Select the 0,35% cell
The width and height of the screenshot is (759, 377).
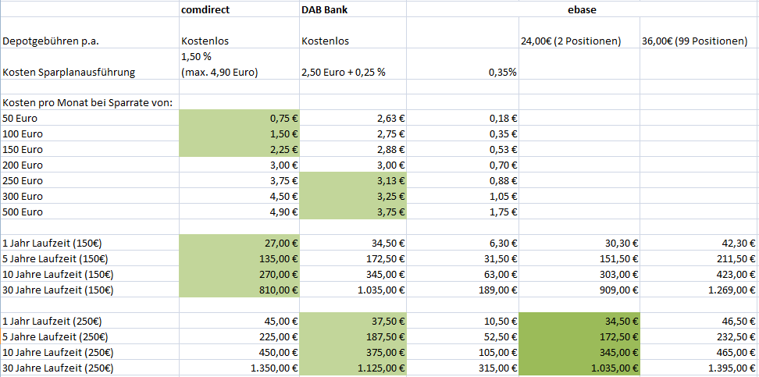click(462, 64)
